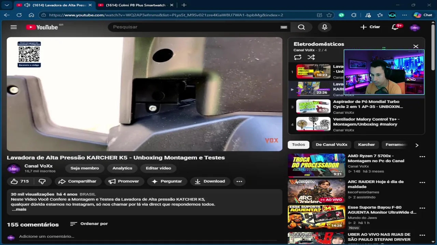Viewport: 437px width, 245px height.
Task: Go to YouTube home via the logo
Action: tap(42, 27)
